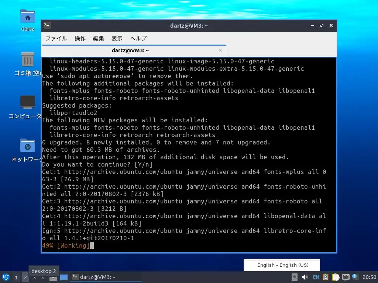
Task: Select the dartz@VM3: ~ terminal tab
Action: click(134, 50)
